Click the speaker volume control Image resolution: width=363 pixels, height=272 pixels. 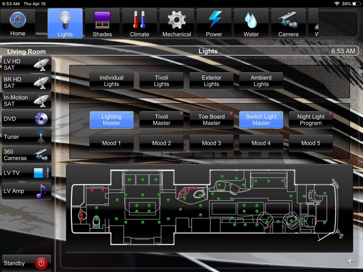351,261
